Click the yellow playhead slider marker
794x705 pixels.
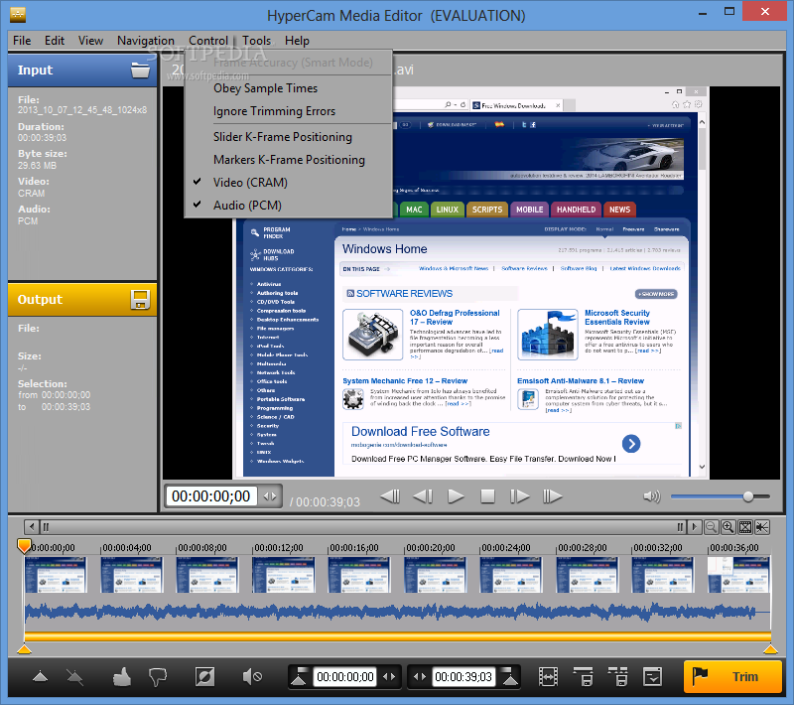coord(24,546)
